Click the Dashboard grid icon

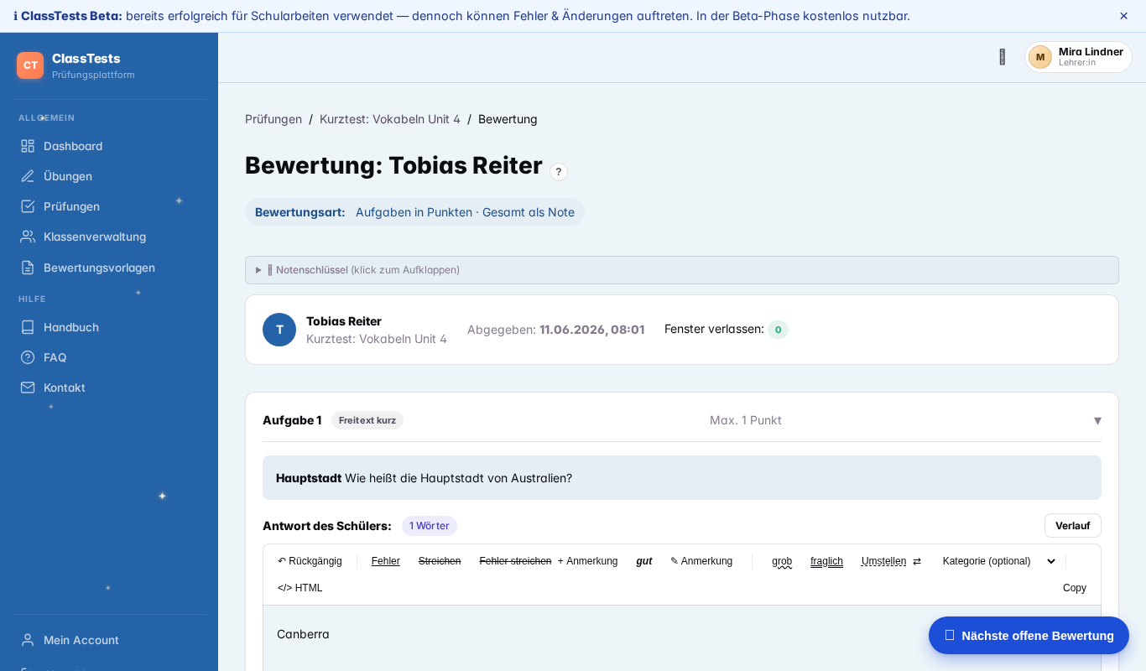(x=28, y=146)
